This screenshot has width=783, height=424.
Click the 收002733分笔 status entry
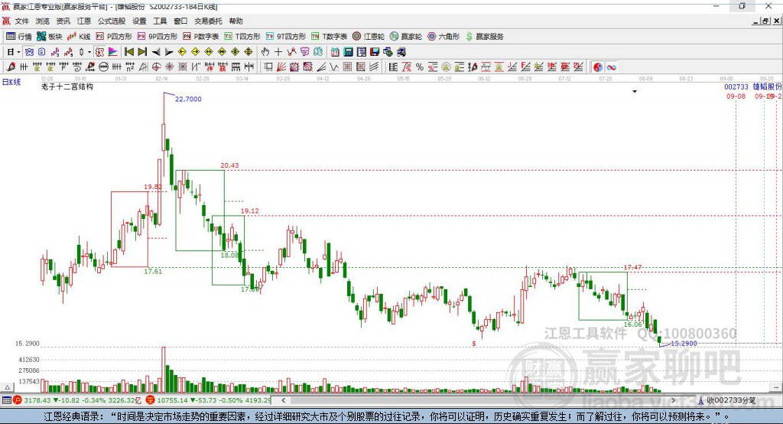(727, 400)
